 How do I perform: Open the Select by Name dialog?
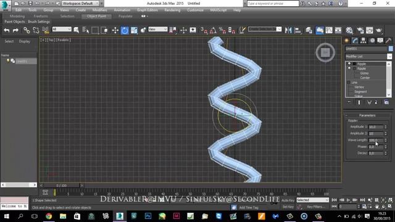[85, 30]
